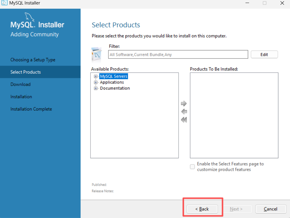
Task: Open the Download sidebar step
Action: pyautogui.click(x=20, y=84)
